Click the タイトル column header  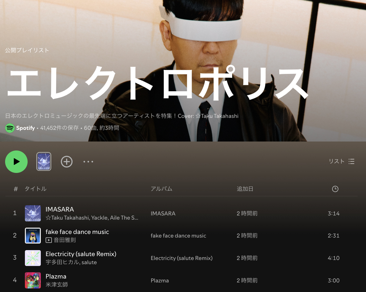(35, 189)
